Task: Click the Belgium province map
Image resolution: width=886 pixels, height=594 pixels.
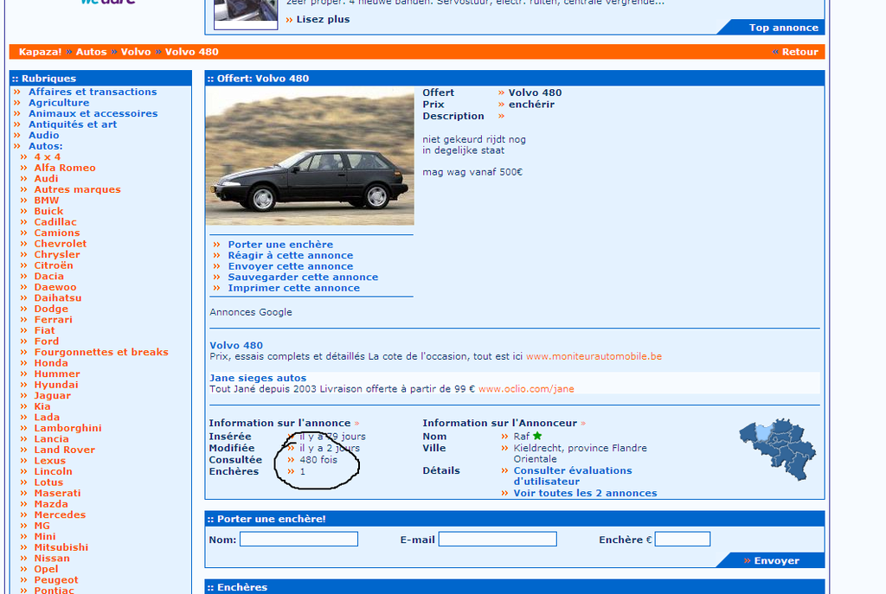Action: click(778, 450)
